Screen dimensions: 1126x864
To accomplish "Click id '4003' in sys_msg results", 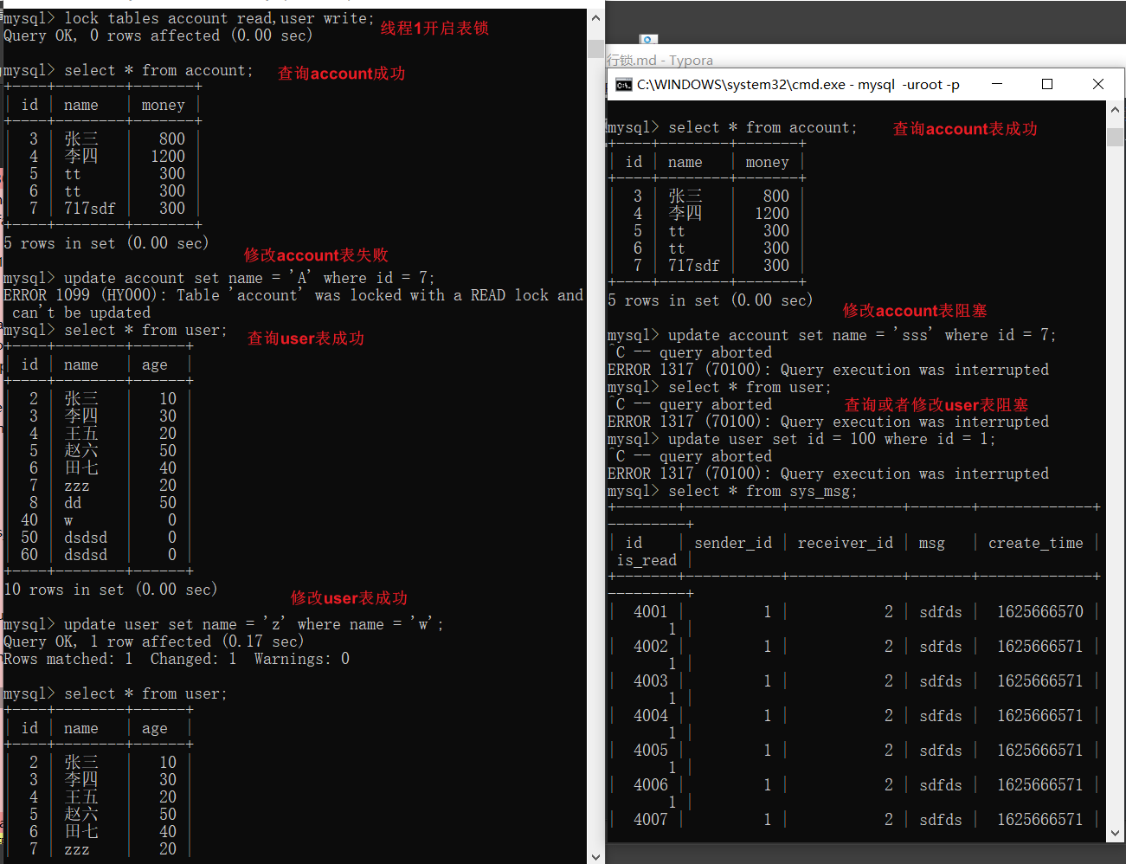I will click(x=651, y=681).
